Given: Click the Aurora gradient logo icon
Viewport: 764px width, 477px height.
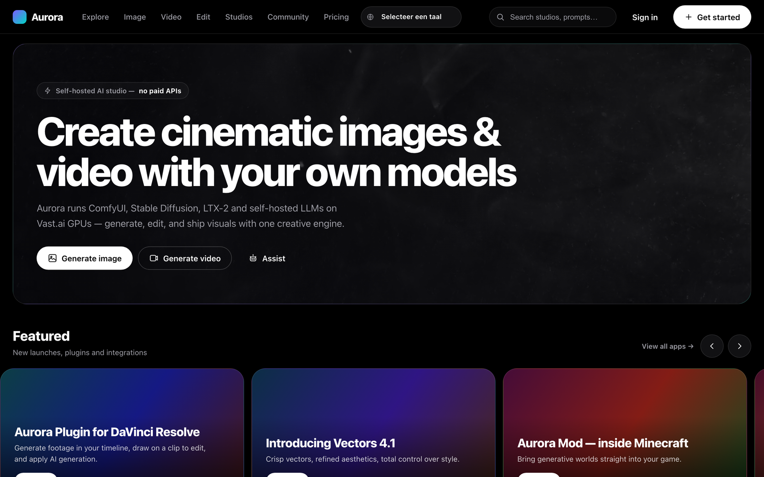Looking at the screenshot, I should click(20, 17).
